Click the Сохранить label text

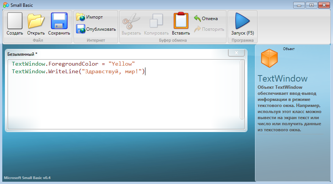click(x=59, y=33)
